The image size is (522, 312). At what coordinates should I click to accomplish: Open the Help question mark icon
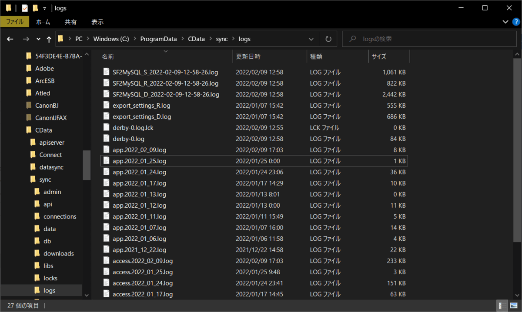point(516,22)
